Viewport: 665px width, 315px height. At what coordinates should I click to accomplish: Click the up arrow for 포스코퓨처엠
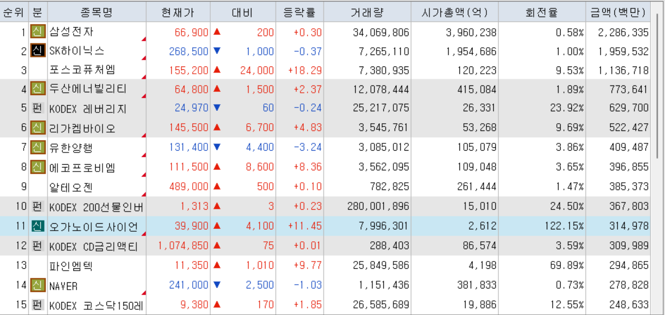217,69
